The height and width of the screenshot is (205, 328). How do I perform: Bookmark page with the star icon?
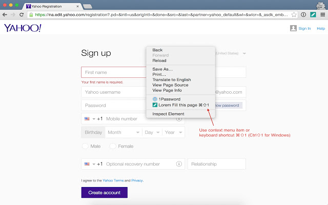pyautogui.click(x=294, y=15)
